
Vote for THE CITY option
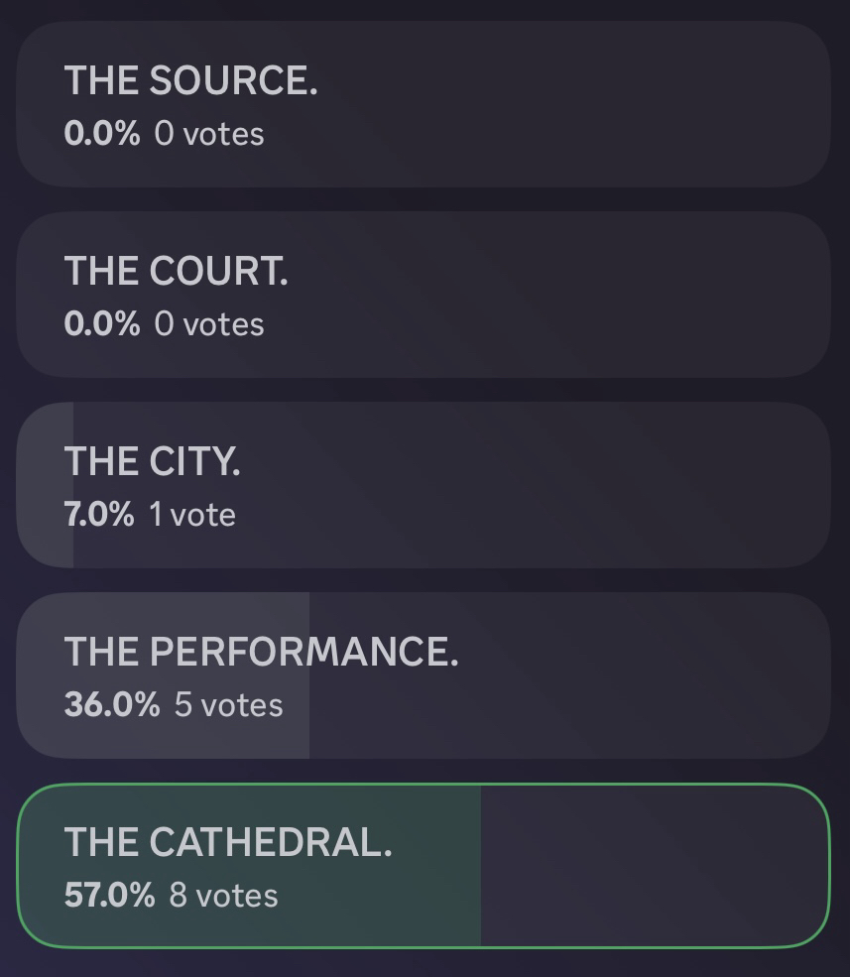pos(152,461)
